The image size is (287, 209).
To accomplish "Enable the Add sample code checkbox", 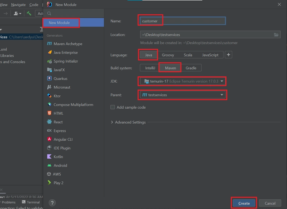I will 113,107.
